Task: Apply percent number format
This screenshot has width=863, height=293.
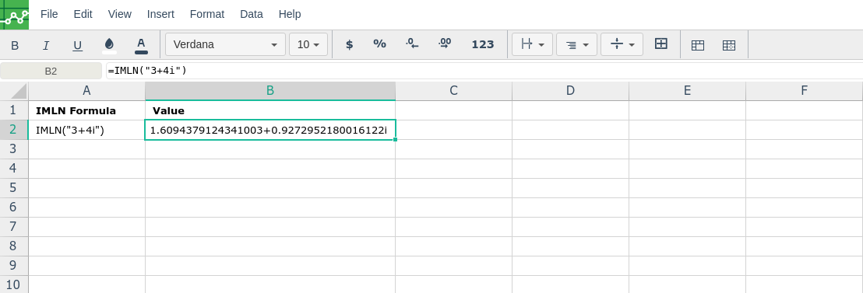Action: tap(380, 44)
